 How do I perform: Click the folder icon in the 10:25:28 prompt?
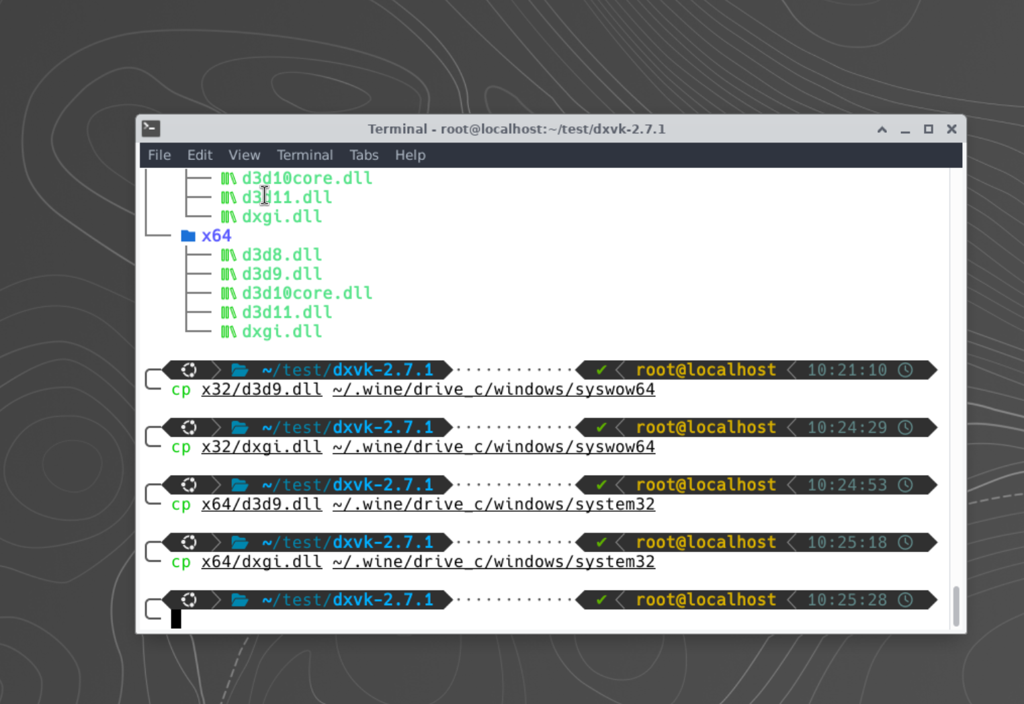(x=240, y=600)
